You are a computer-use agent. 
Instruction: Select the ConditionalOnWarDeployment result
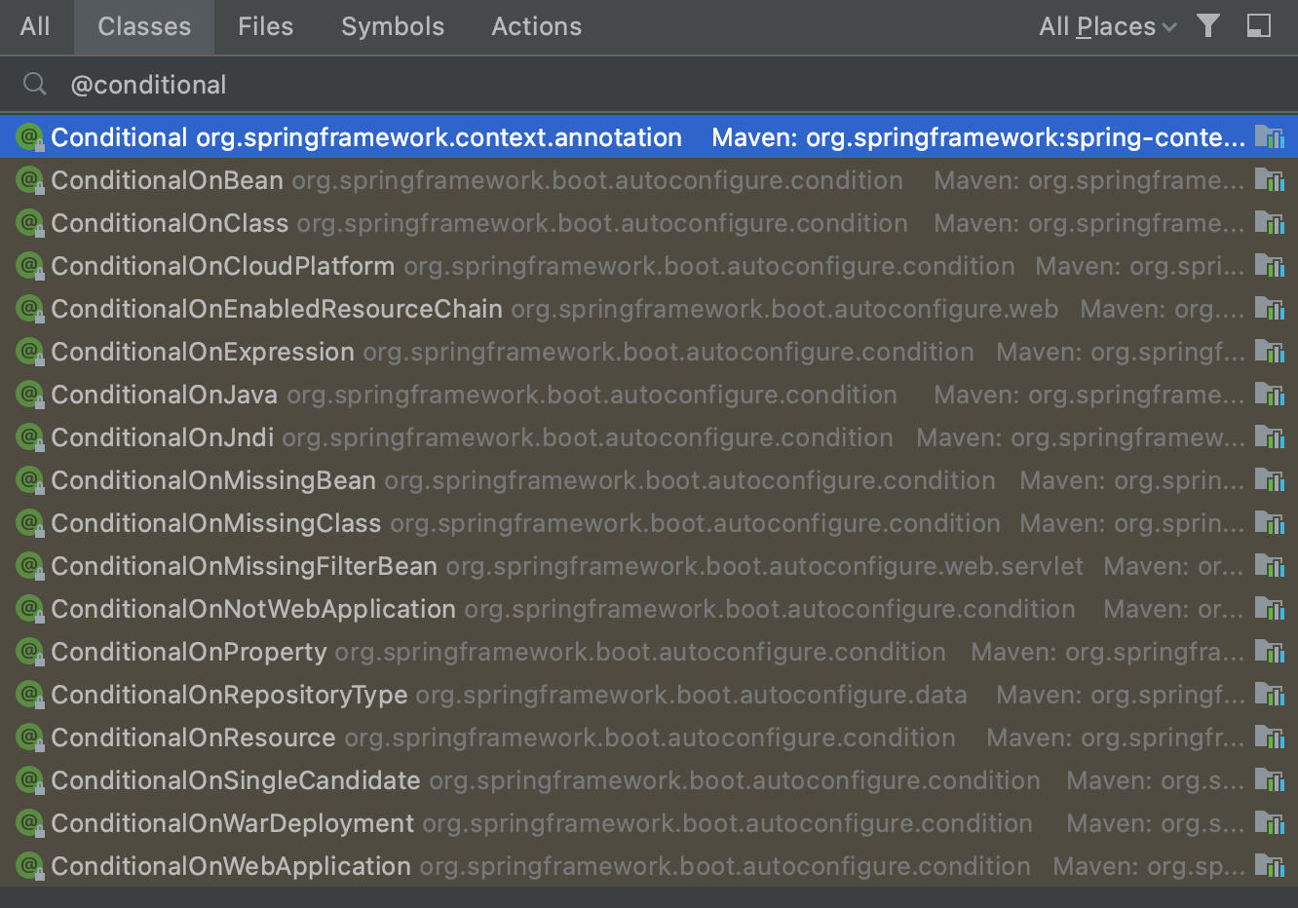click(649, 823)
